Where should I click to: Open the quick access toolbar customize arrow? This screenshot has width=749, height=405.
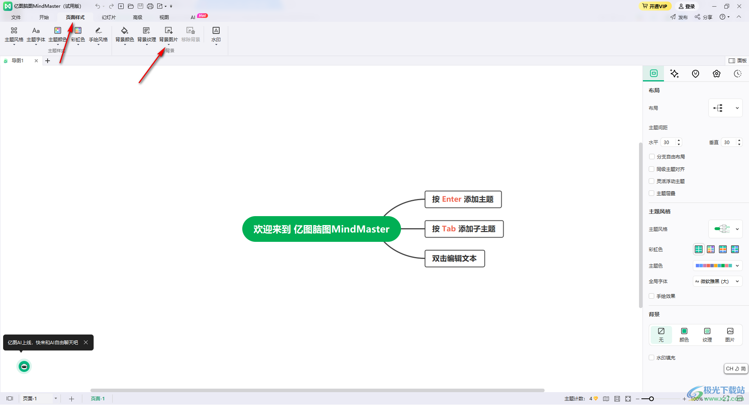171,6
